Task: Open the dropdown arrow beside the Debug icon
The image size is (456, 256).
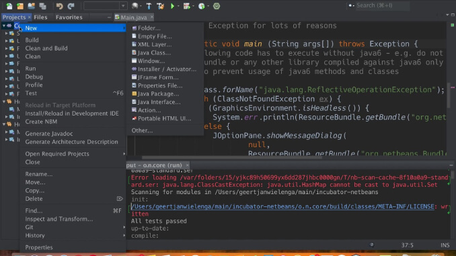Action: pos(193,6)
